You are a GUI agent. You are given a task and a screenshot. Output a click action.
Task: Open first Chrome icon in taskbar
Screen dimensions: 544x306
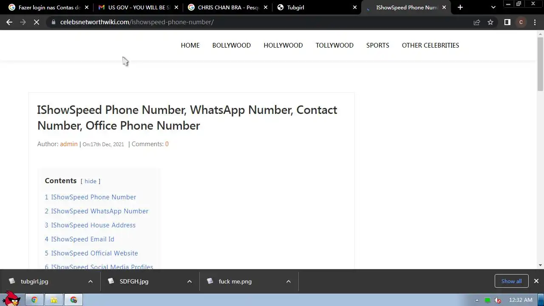pyautogui.click(x=34, y=300)
